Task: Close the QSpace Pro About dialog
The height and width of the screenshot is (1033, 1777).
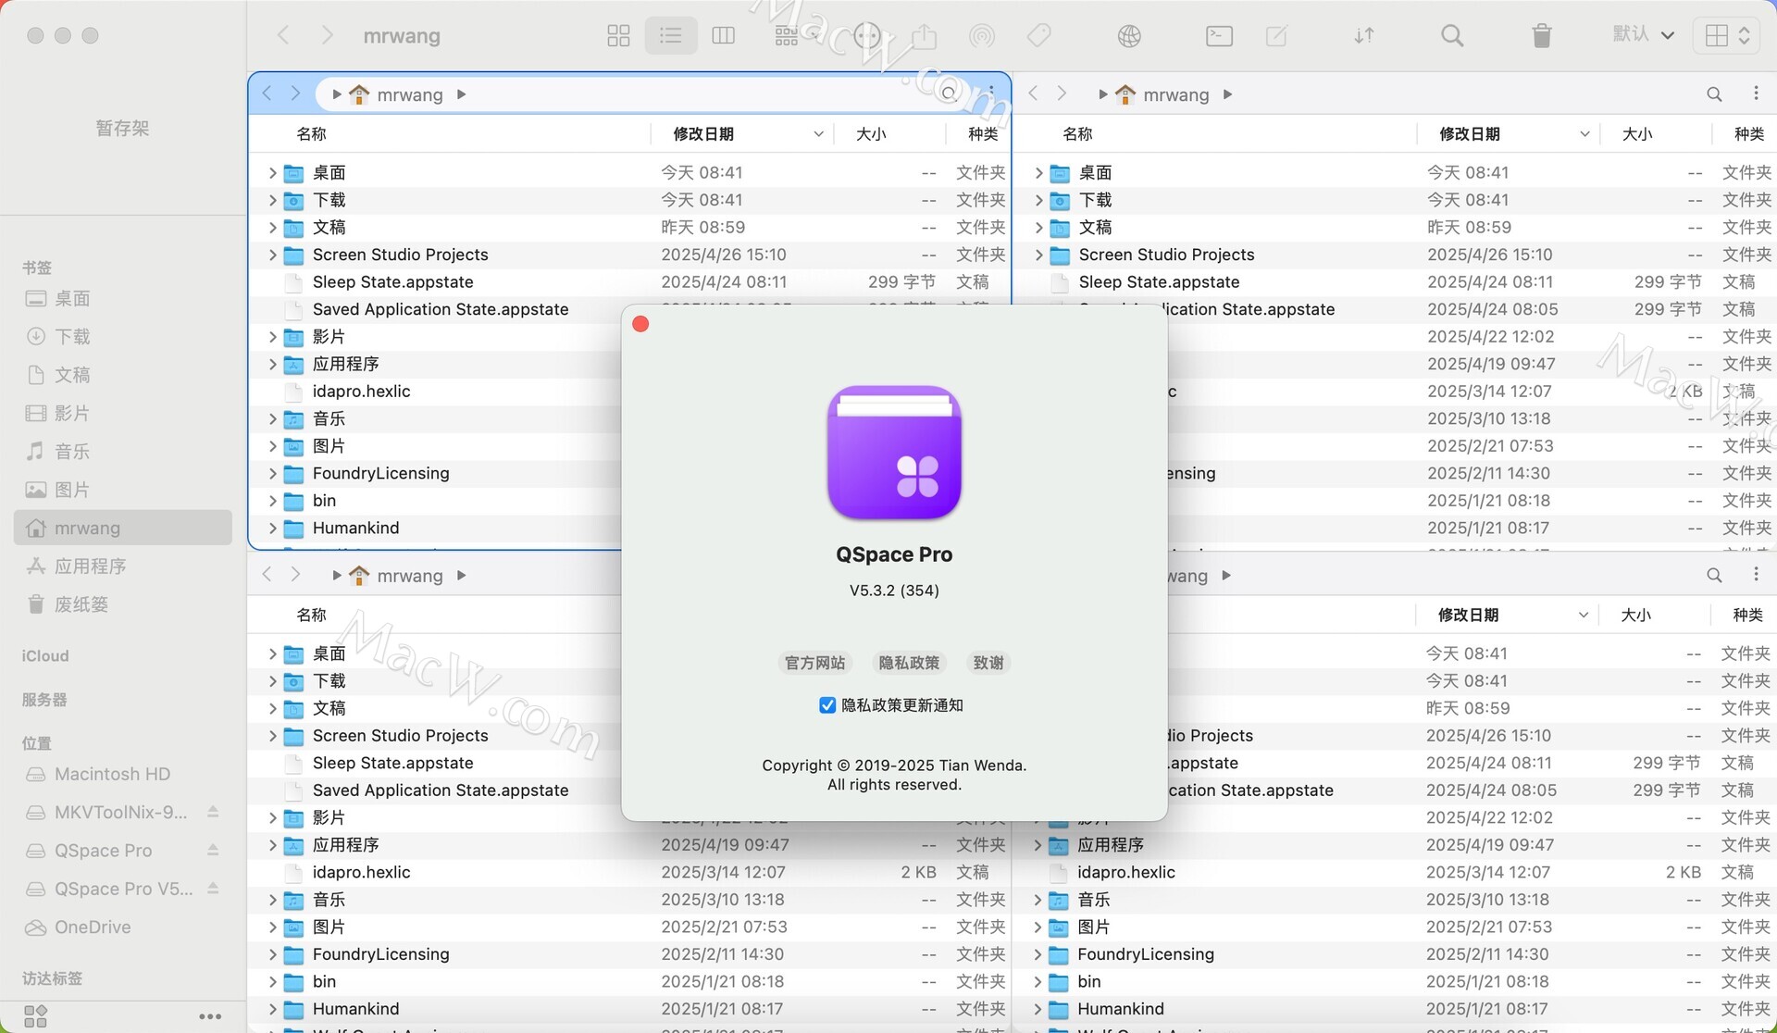Action: [640, 324]
